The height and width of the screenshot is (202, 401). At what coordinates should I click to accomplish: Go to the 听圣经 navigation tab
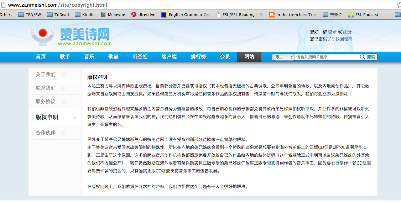tap(140, 57)
